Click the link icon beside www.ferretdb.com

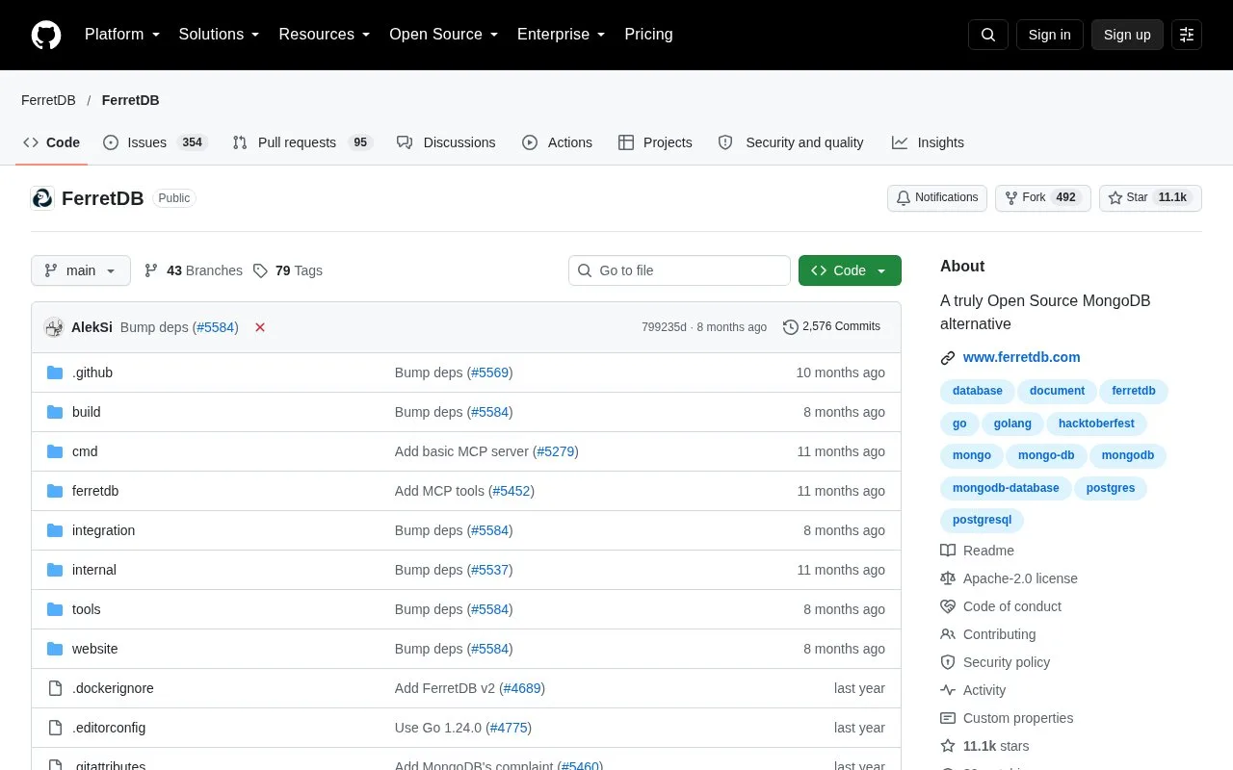click(948, 357)
